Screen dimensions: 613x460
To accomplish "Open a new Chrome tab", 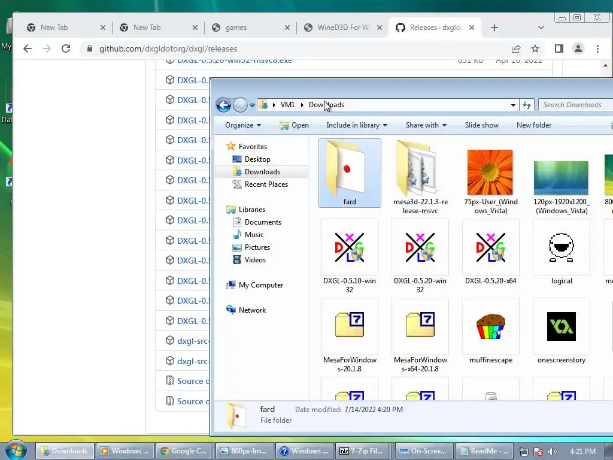I will [494, 28].
